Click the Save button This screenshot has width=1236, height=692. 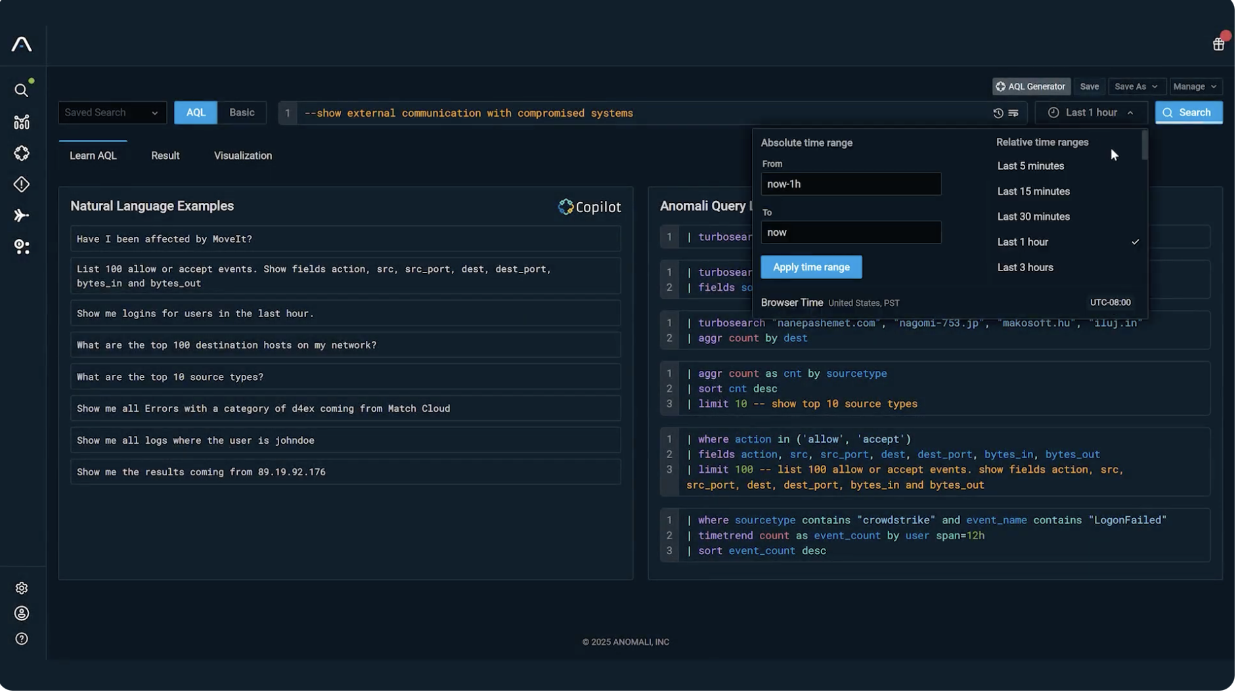coord(1089,87)
